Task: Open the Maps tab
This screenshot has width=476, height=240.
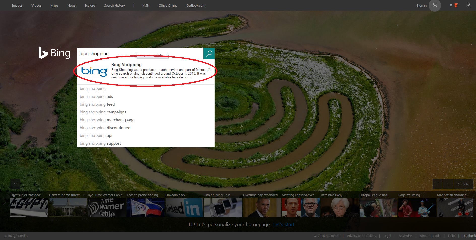Action: (x=54, y=5)
